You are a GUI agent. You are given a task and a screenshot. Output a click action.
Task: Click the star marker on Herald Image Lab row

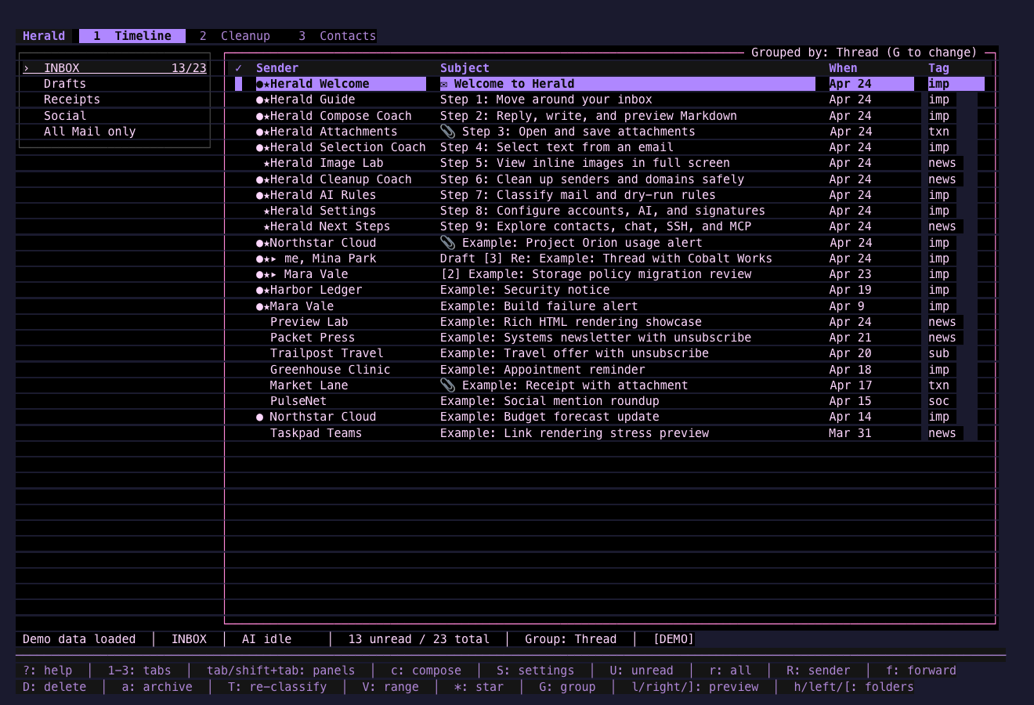point(266,164)
